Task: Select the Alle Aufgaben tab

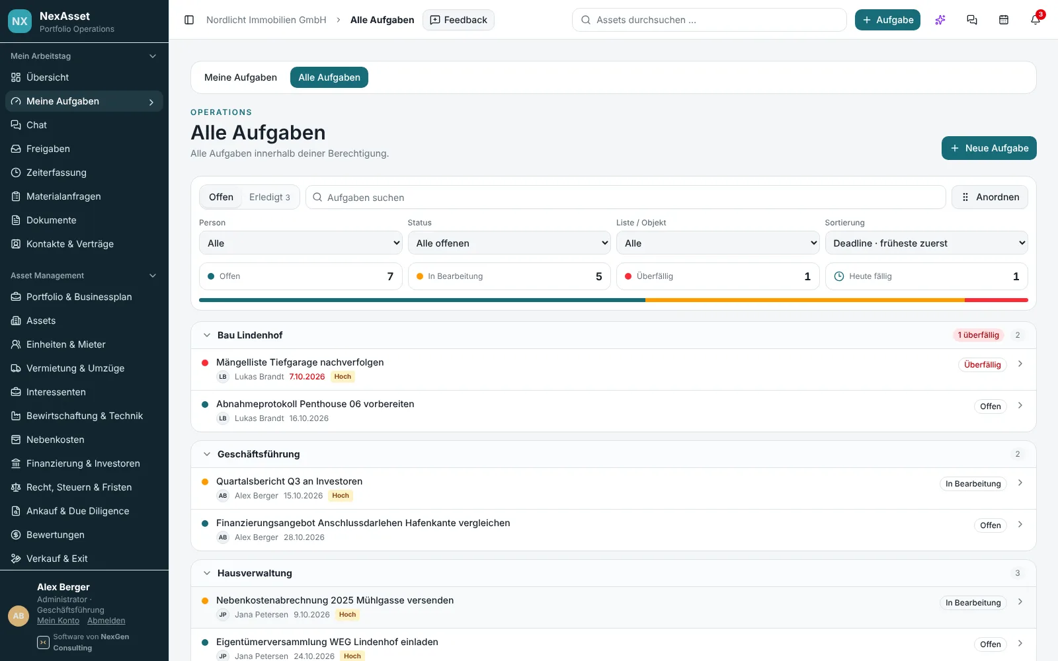Action: (329, 77)
